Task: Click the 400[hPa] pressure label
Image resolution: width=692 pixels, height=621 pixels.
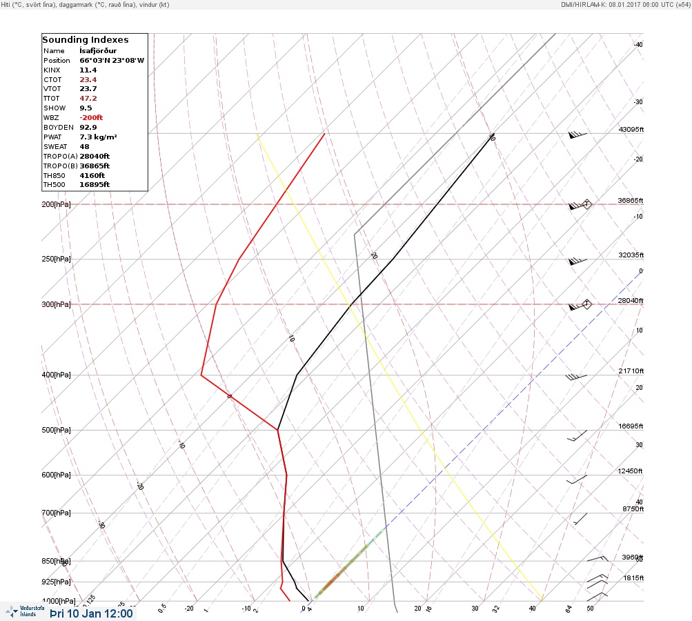Action: pyautogui.click(x=56, y=375)
